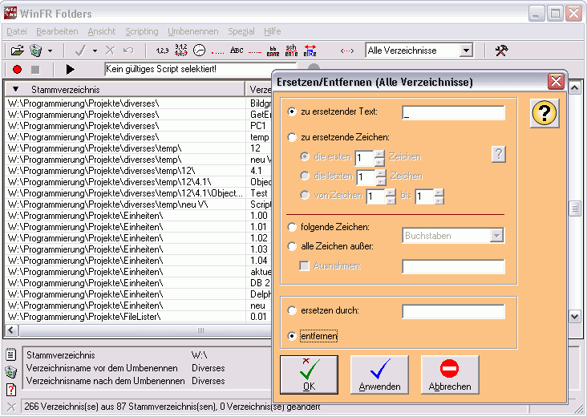
Task: Open the Scripting menu
Action: pyautogui.click(x=142, y=31)
